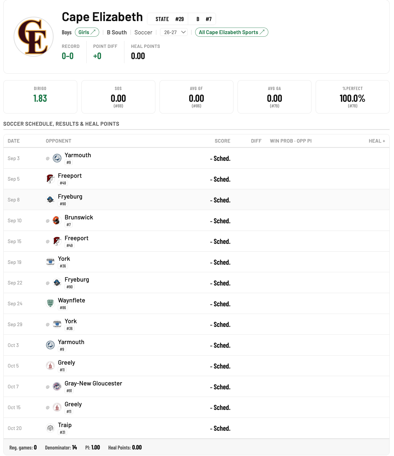Open the Freeport team link on Sep 5
The height and width of the screenshot is (456, 394).
coord(70,176)
